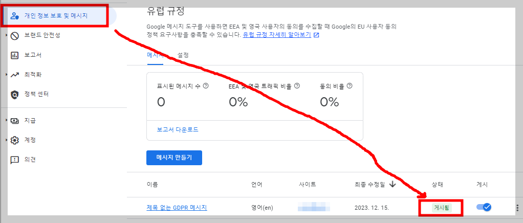Click the 언어 column header
The height and width of the screenshot is (223, 523).
tap(256, 184)
